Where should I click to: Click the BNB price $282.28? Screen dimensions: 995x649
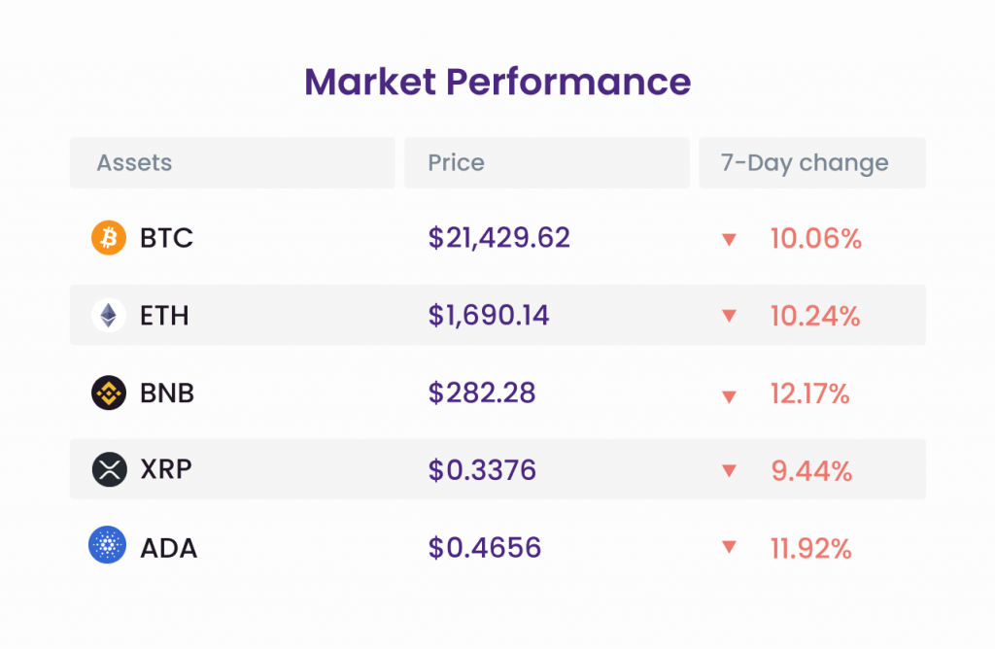[x=482, y=393]
